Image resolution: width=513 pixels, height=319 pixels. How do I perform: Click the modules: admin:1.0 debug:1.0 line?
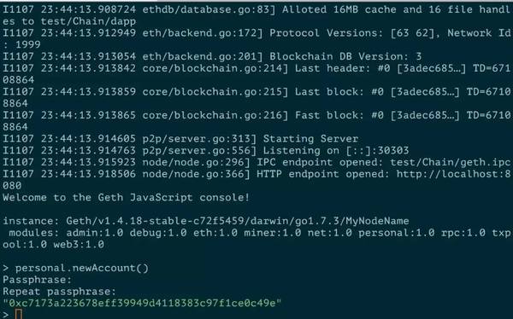pos(259,233)
